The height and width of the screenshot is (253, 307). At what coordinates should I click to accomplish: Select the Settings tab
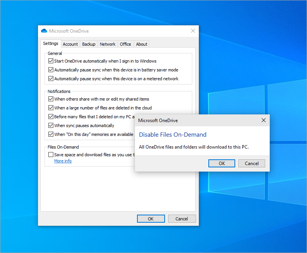(x=51, y=43)
